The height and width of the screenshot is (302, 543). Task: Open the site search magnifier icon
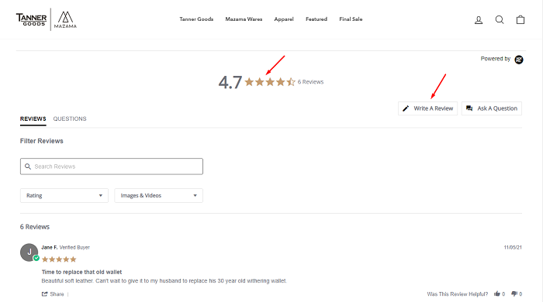[500, 19]
